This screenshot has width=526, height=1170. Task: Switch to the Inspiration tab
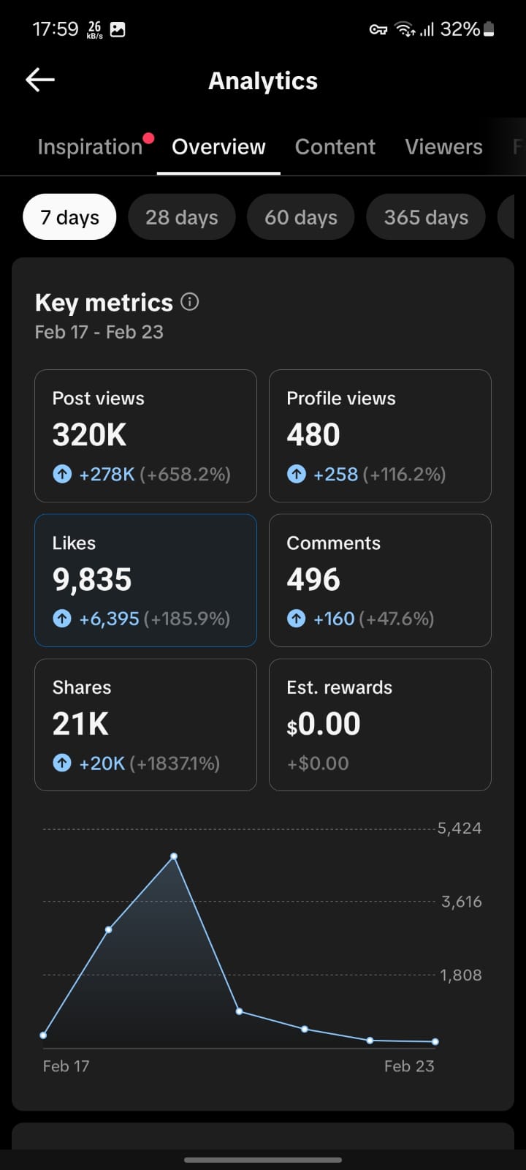[x=90, y=147]
